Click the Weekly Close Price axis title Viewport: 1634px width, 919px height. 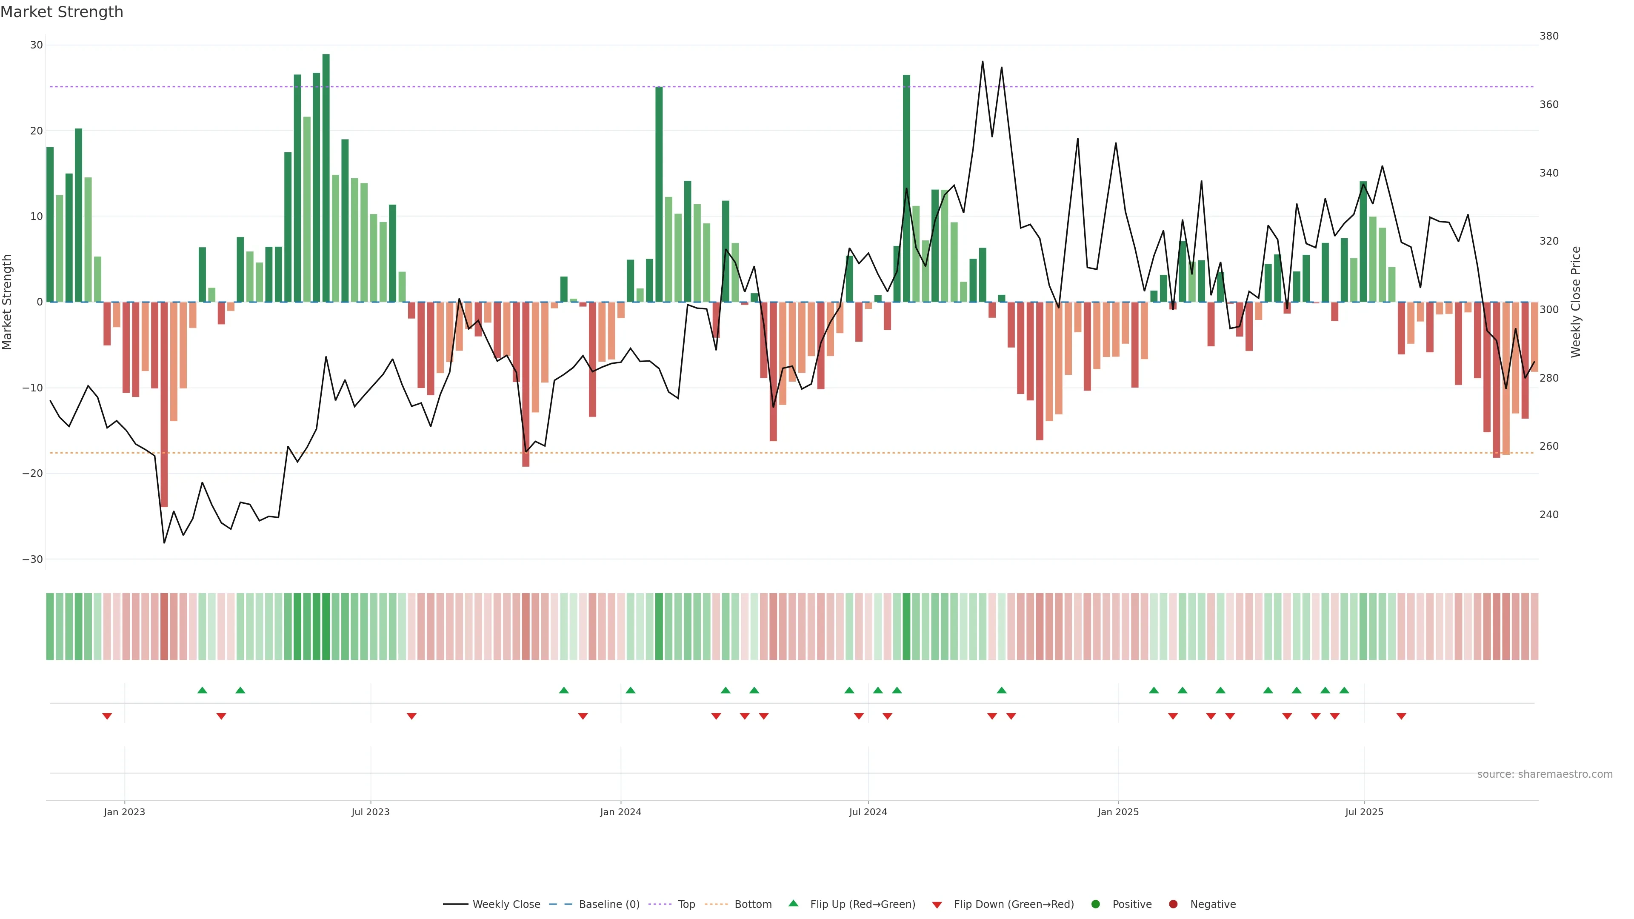(x=1576, y=302)
